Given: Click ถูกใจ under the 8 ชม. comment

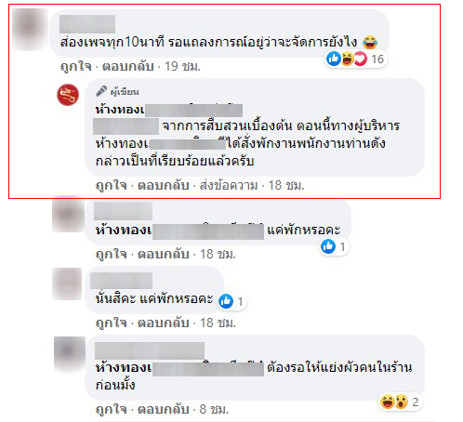Looking at the screenshot, I should coord(112,409).
